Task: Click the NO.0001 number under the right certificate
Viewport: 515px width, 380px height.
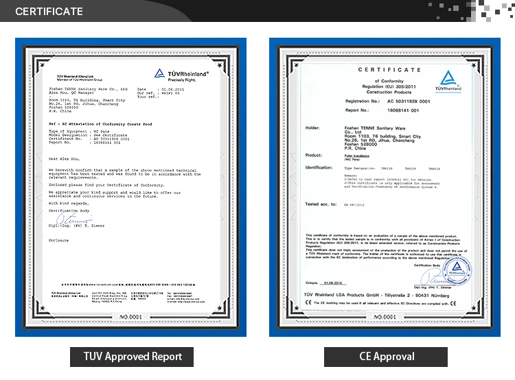Action: click(385, 317)
